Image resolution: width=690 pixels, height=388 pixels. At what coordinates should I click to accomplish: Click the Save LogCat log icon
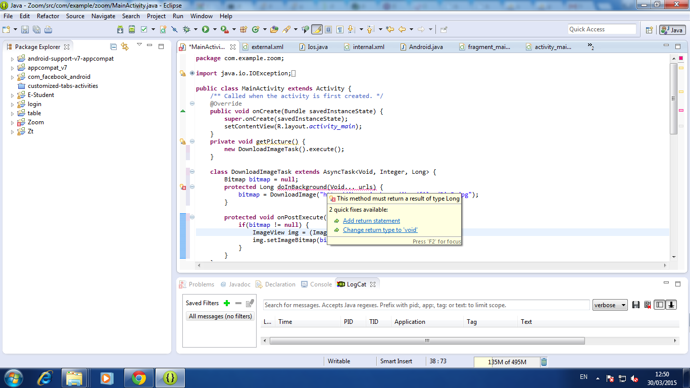(636, 305)
